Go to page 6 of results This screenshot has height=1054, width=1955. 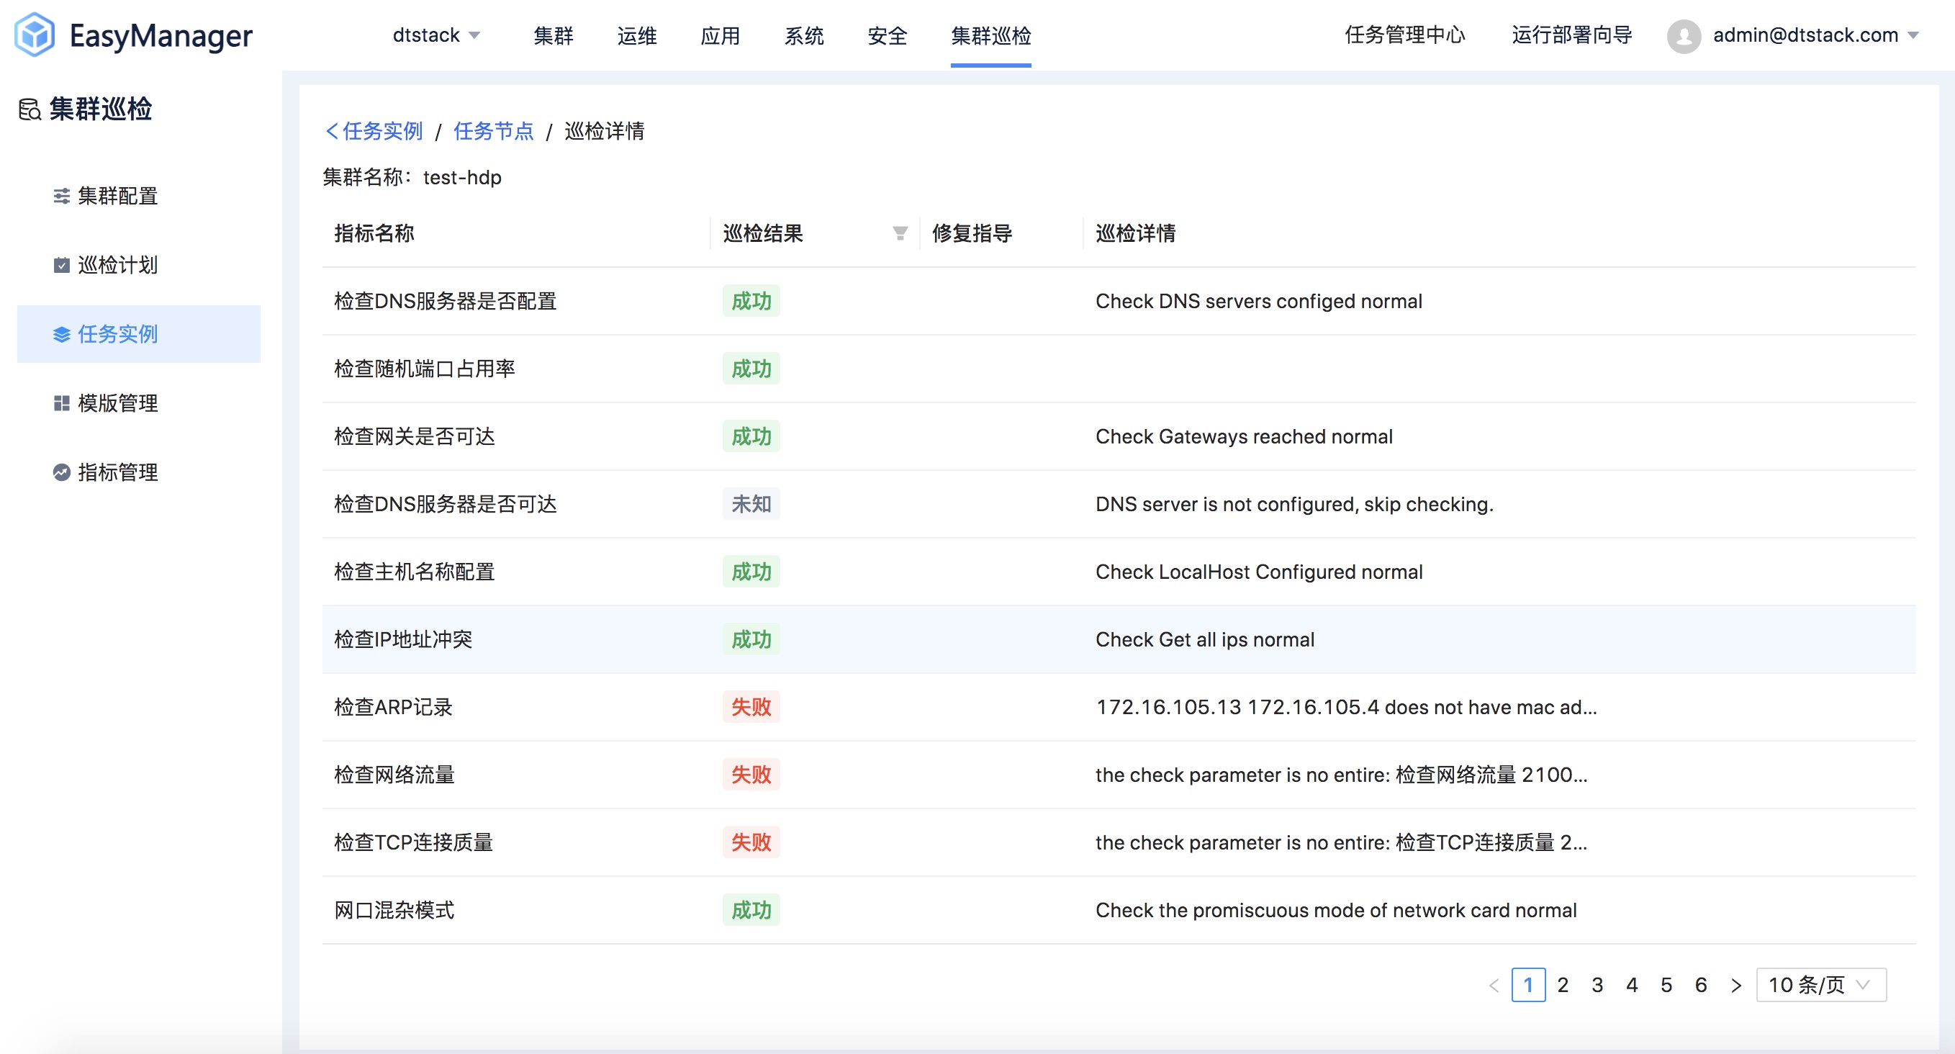(1702, 986)
